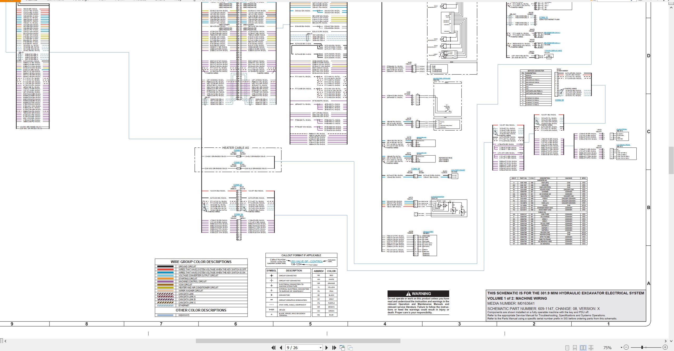Follow the CONN 30 link
Viewport: 674px width, 351px height.
pos(559,100)
